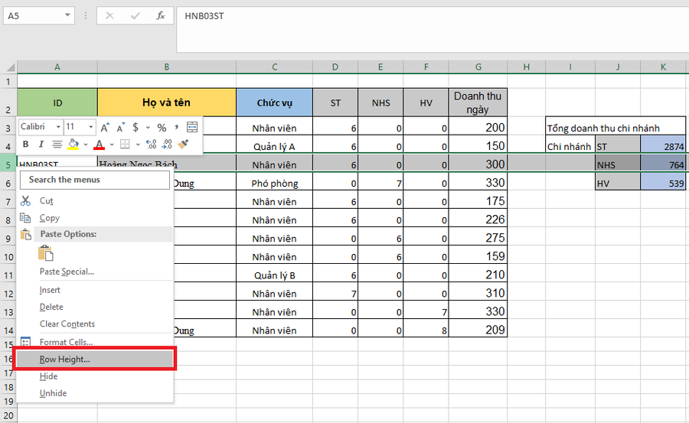The image size is (689, 423).
Task: Choose Clear Contents menu entry
Action: click(x=95, y=324)
